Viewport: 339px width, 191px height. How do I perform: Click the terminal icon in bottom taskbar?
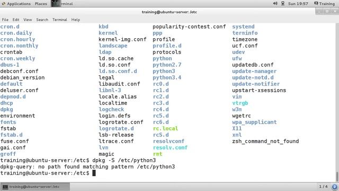click(5, 187)
